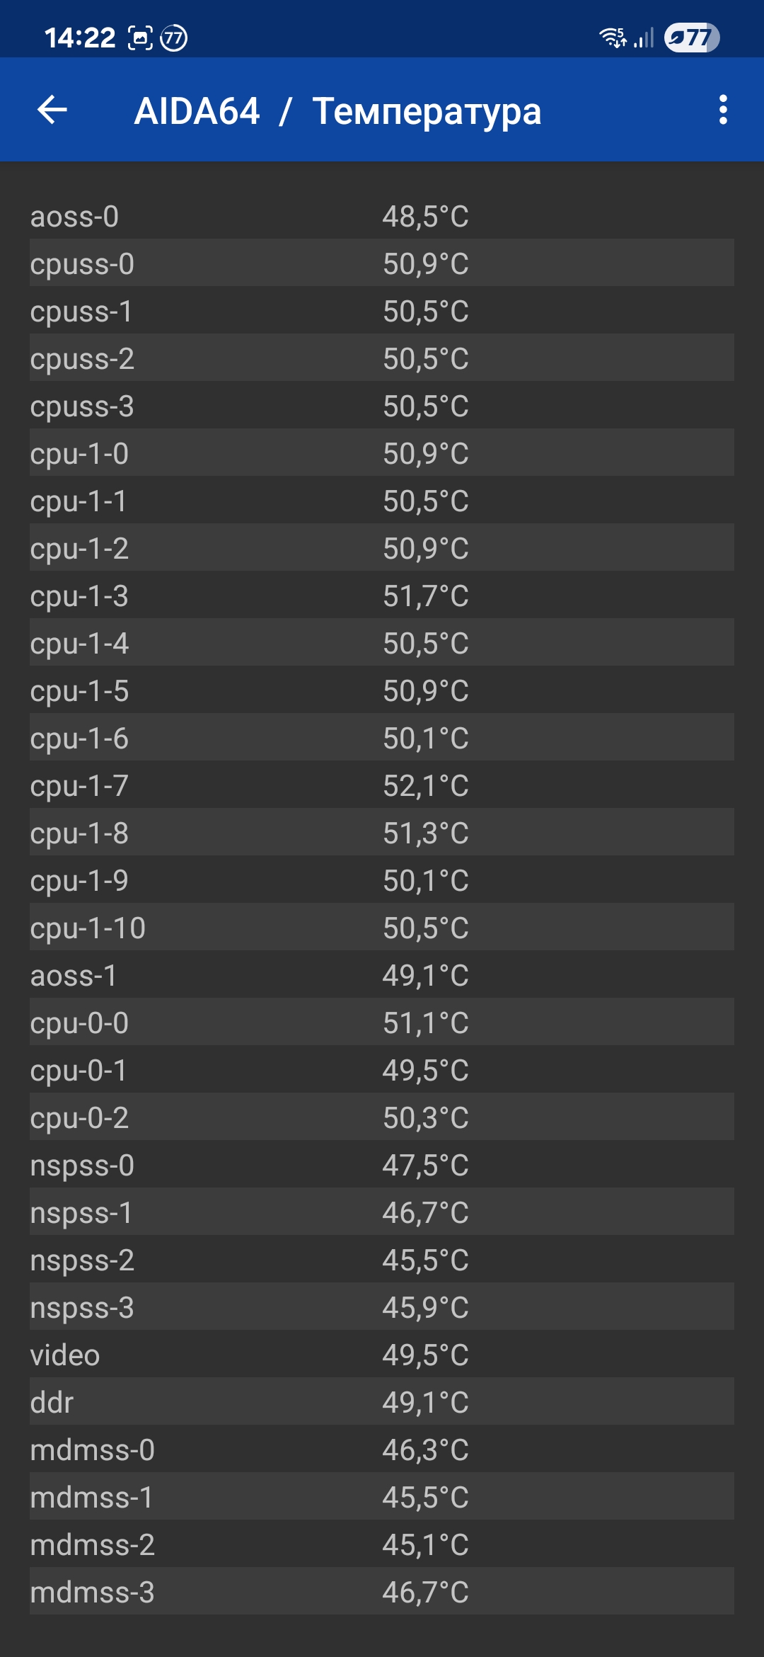Image resolution: width=764 pixels, height=1657 pixels.
Task: Select the aoss-1 row
Action: (382, 975)
